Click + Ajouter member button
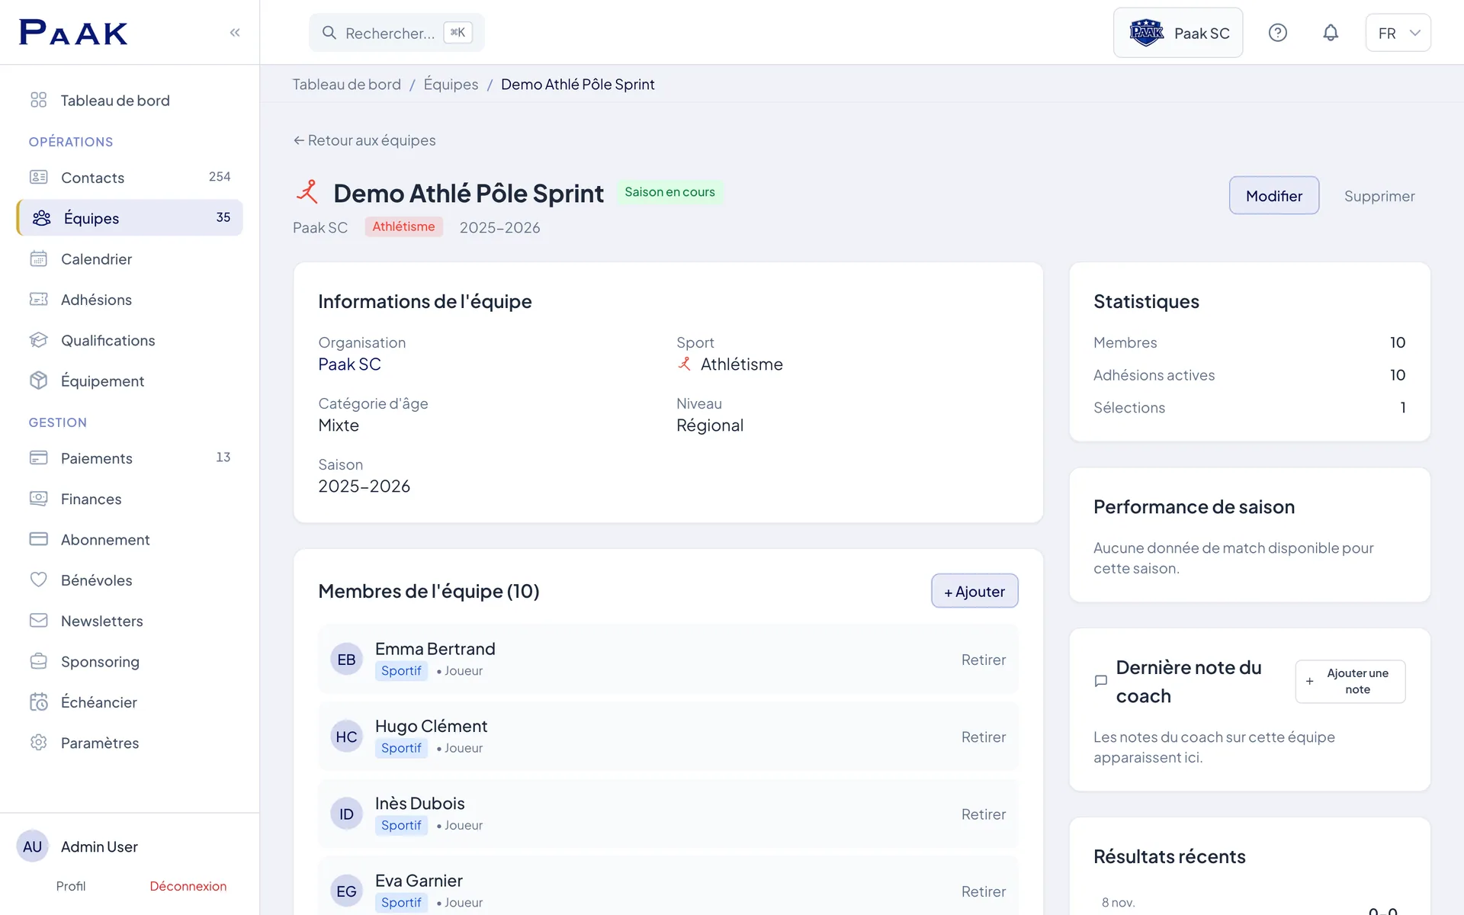This screenshot has width=1464, height=915. 974,591
